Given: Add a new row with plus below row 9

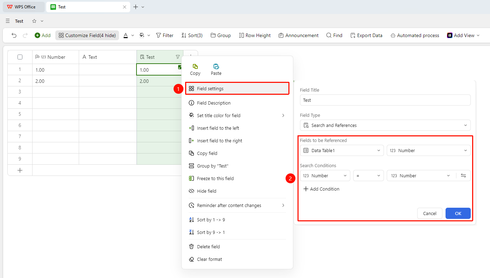Looking at the screenshot, I should (20, 170).
